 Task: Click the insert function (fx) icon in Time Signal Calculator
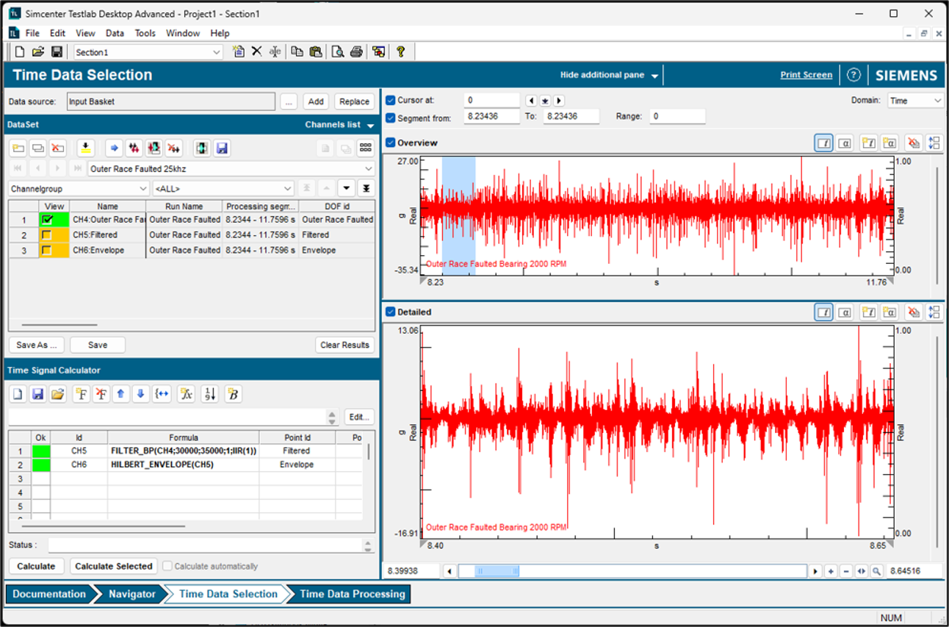click(x=187, y=394)
